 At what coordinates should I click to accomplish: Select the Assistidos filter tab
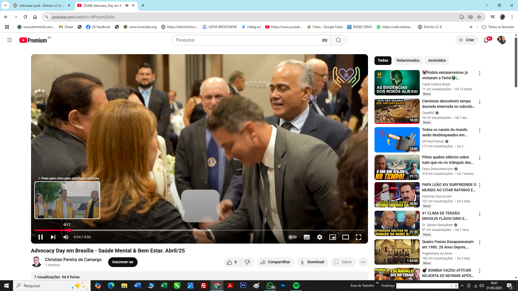point(437,60)
